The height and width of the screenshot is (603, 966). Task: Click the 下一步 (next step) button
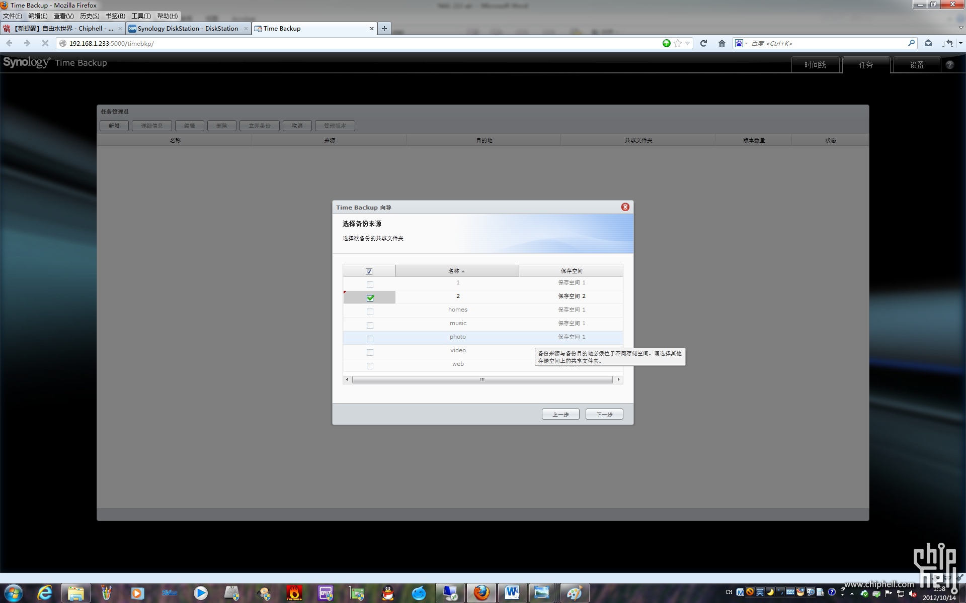point(604,414)
